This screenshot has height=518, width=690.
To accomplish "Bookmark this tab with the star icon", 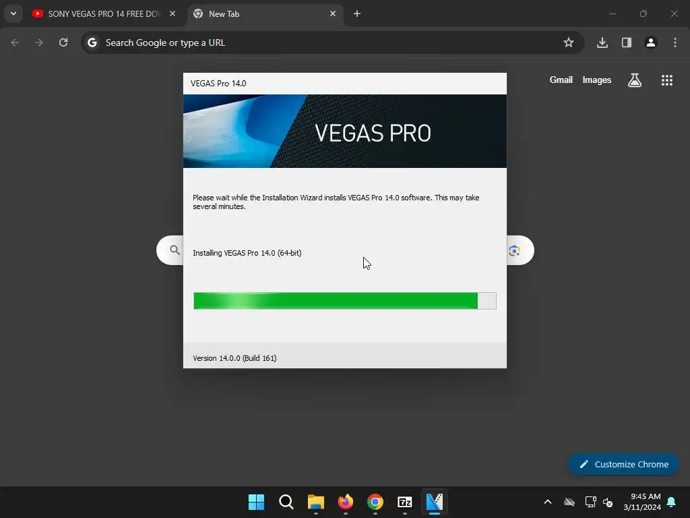I will point(569,42).
